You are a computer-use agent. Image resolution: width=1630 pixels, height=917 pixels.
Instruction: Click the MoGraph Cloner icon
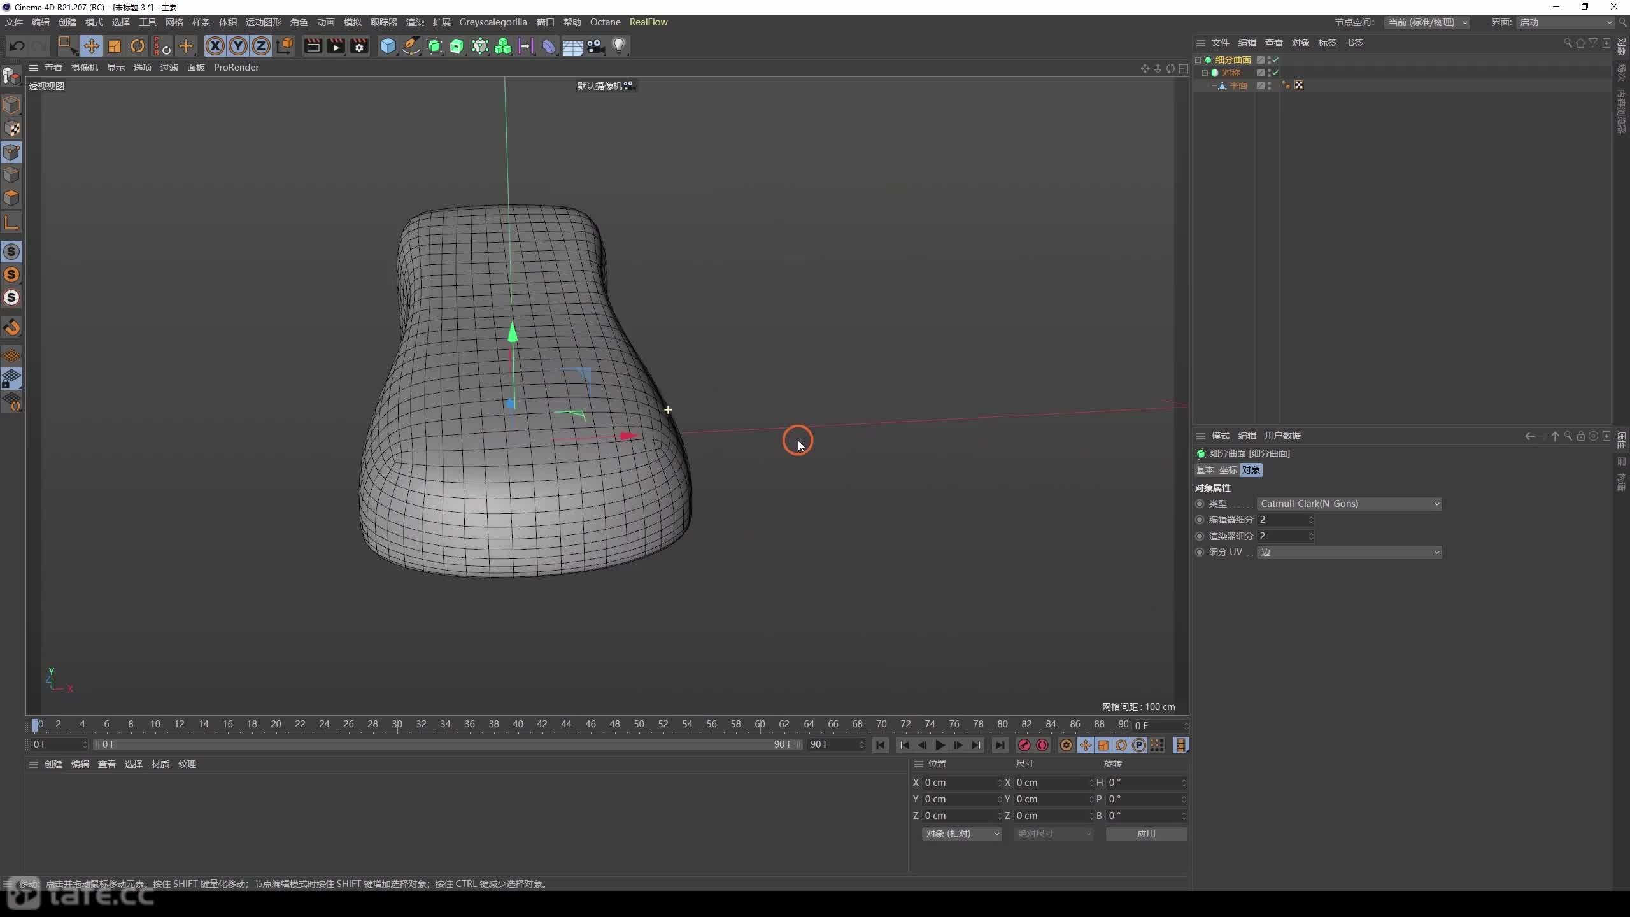(x=503, y=46)
